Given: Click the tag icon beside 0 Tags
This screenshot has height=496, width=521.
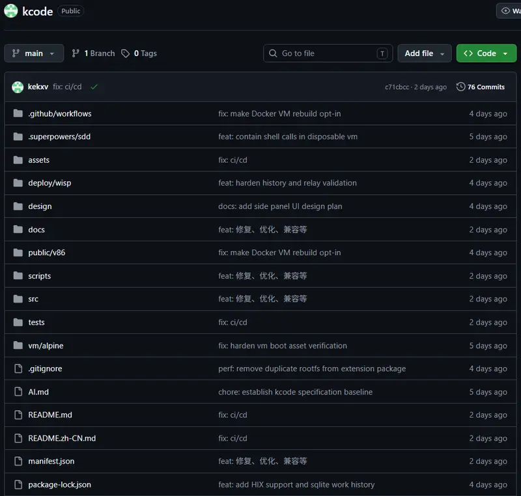Looking at the screenshot, I should [125, 53].
